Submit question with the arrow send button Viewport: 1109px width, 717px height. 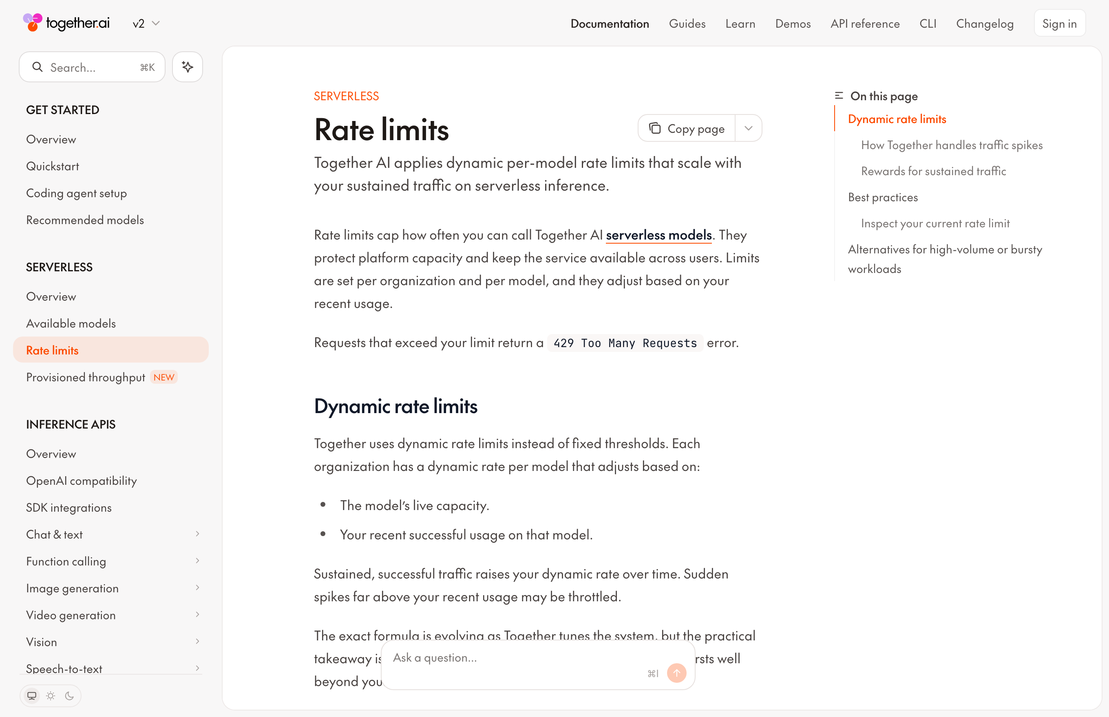click(676, 673)
